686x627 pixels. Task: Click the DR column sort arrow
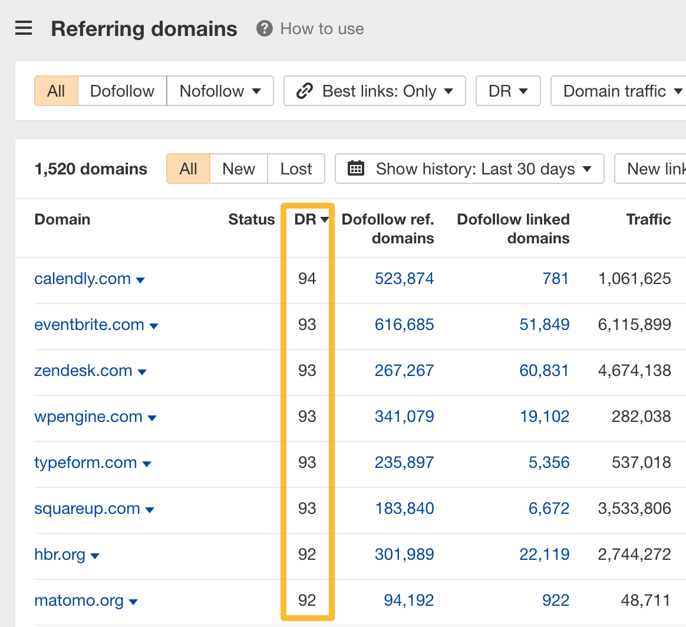(325, 219)
